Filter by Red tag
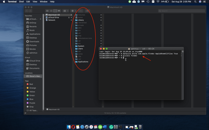The height and width of the screenshot is (130, 209). click(31, 84)
